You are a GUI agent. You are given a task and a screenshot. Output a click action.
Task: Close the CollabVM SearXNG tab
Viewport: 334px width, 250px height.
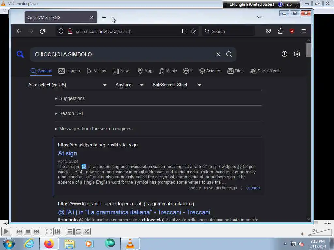(x=92, y=17)
